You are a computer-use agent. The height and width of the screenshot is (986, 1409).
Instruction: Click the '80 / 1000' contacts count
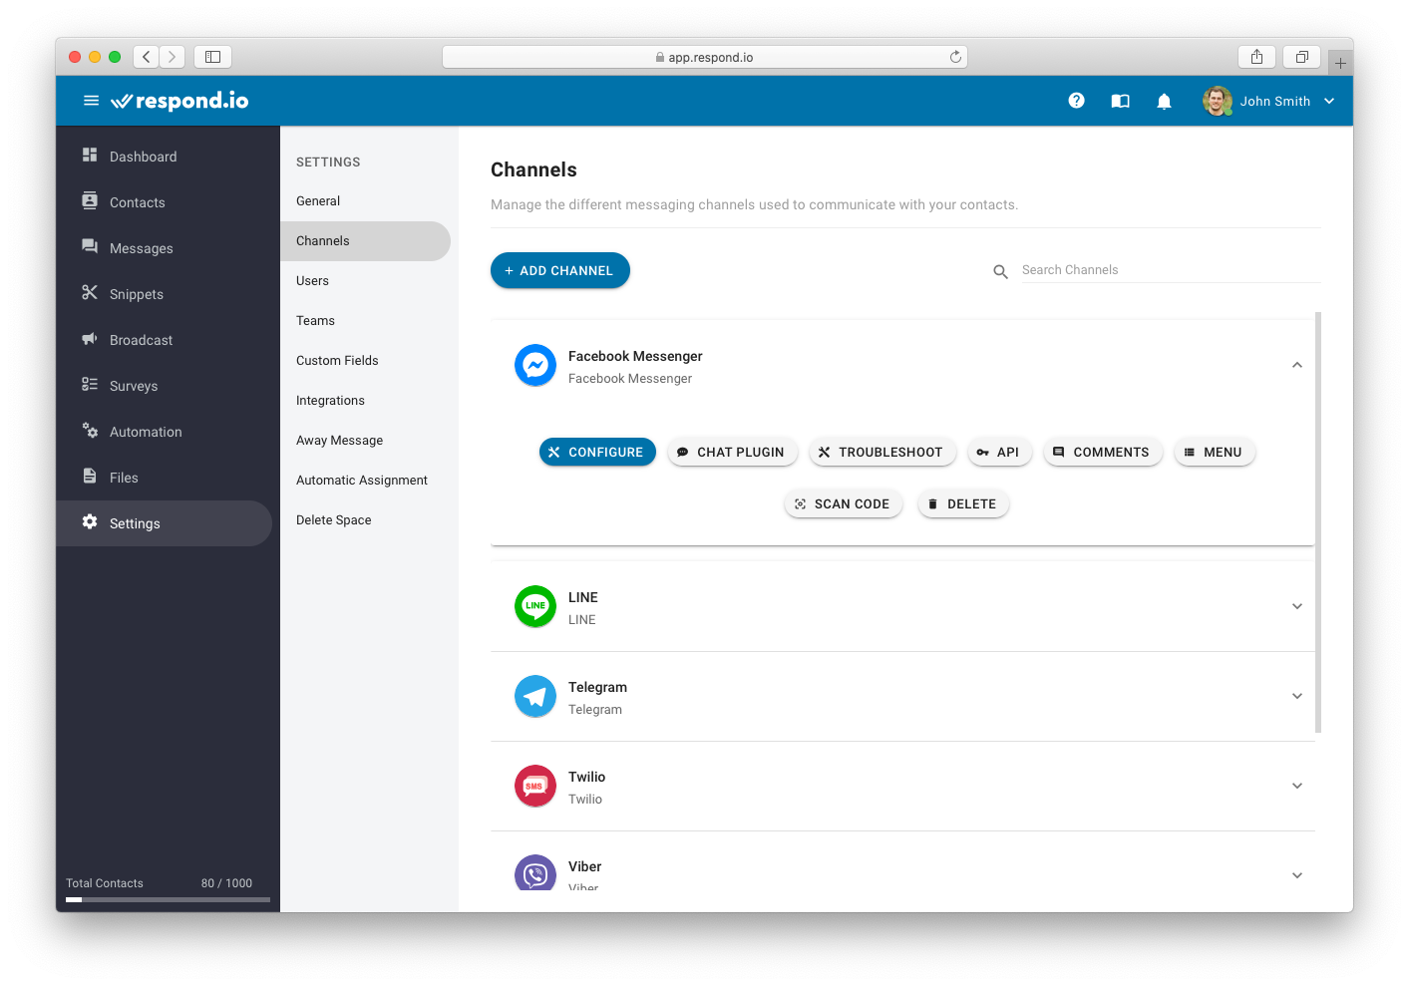coord(226,883)
